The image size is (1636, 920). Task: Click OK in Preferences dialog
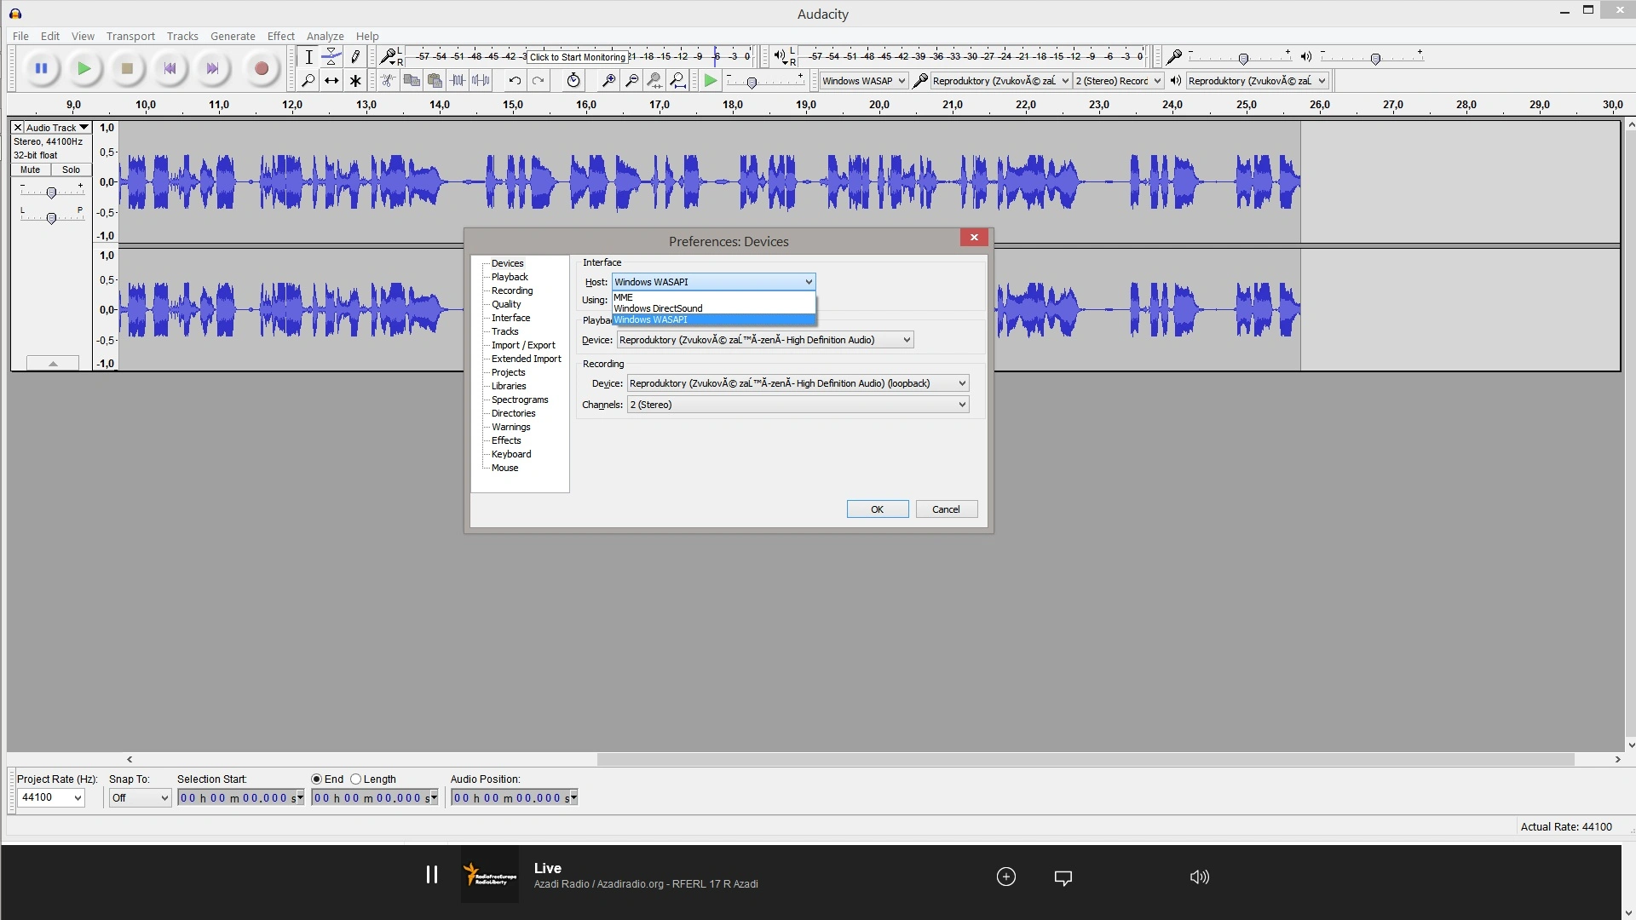[877, 509]
